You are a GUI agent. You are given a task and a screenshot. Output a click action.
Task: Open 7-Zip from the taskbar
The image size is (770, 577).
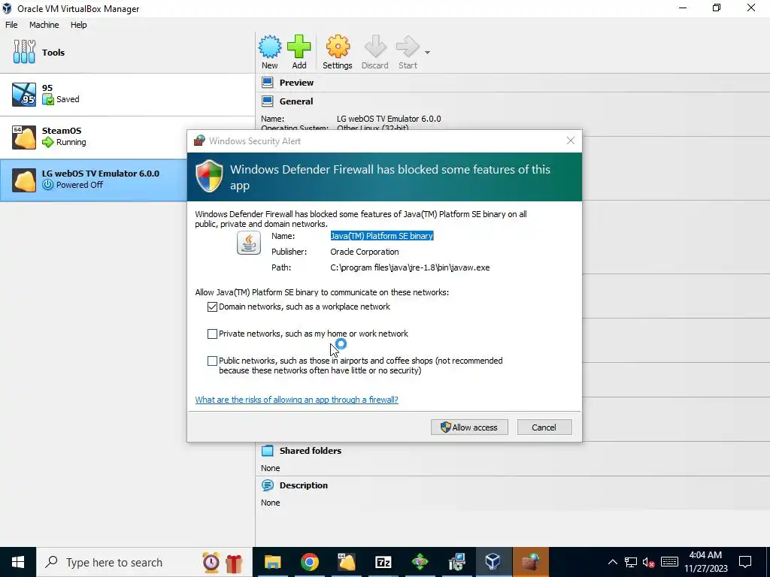pyautogui.click(x=383, y=562)
